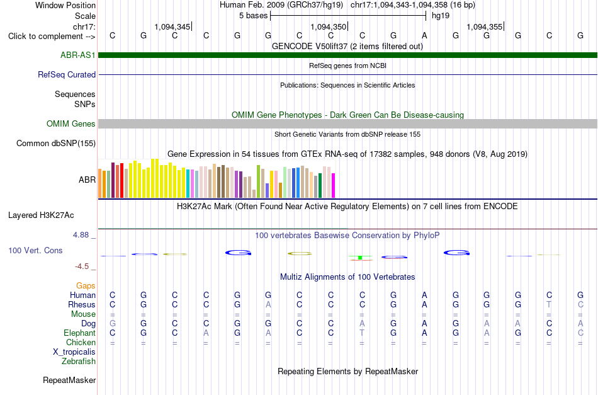Click the Zebrafish alignment row label
The height and width of the screenshot is (395, 598).
tap(79, 361)
